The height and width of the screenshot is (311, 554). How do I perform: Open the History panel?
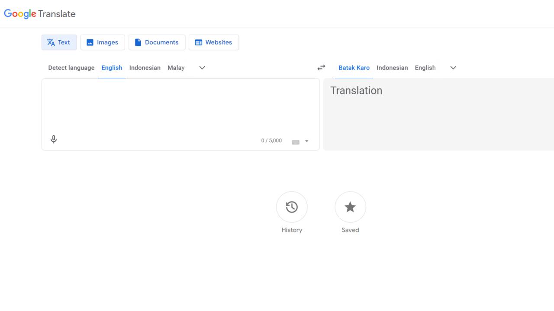click(x=292, y=207)
